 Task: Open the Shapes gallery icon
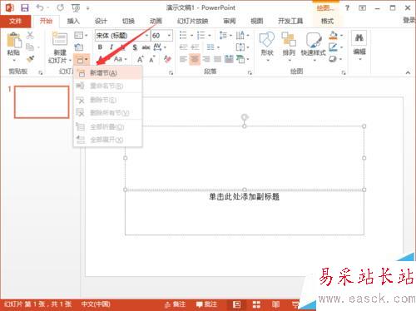(x=267, y=39)
